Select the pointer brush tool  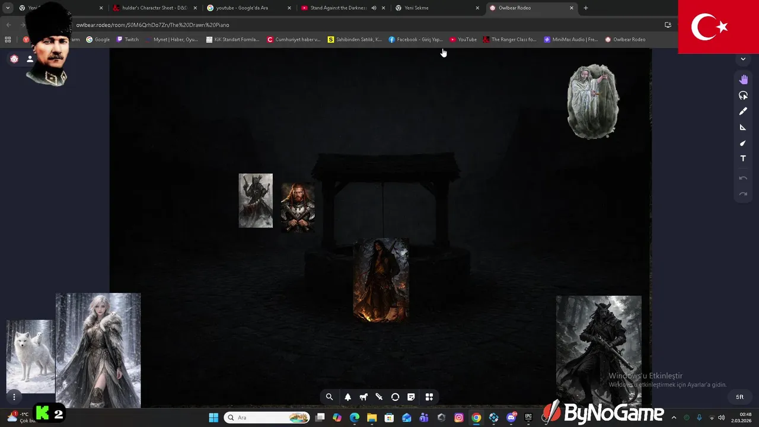pyautogui.click(x=743, y=143)
